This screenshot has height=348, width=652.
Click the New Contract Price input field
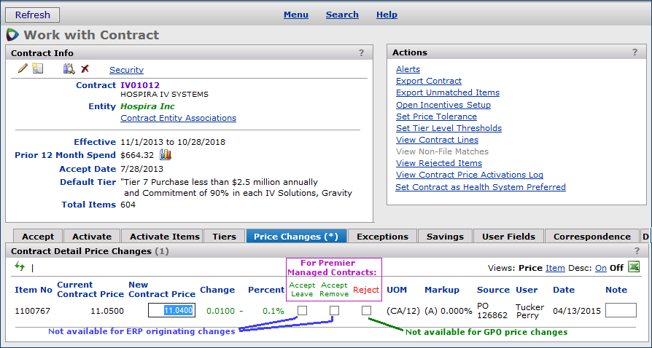(x=171, y=310)
